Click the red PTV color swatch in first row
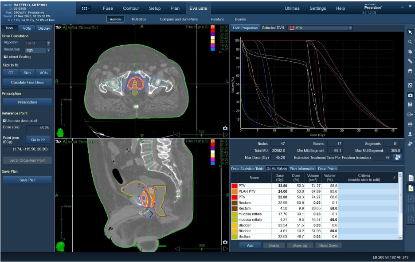 coord(234,185)
